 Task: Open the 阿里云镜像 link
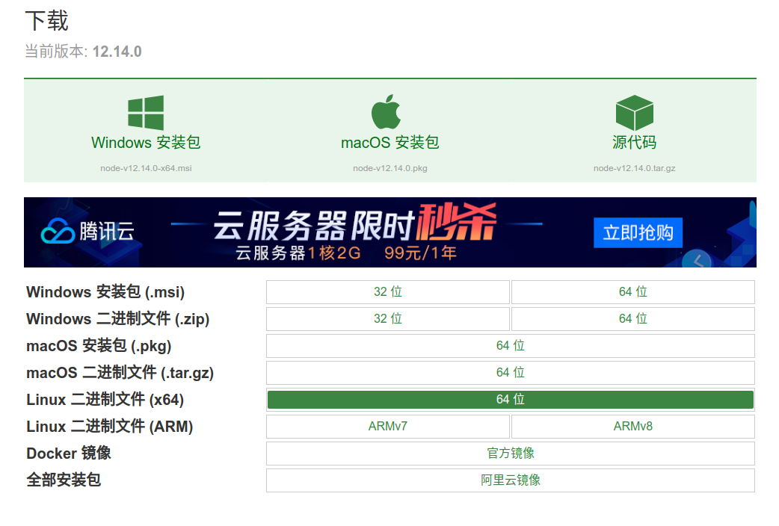[x=510, y=480]
